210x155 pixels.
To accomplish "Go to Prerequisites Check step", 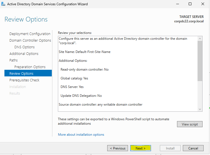I will (x=24, y=80).
